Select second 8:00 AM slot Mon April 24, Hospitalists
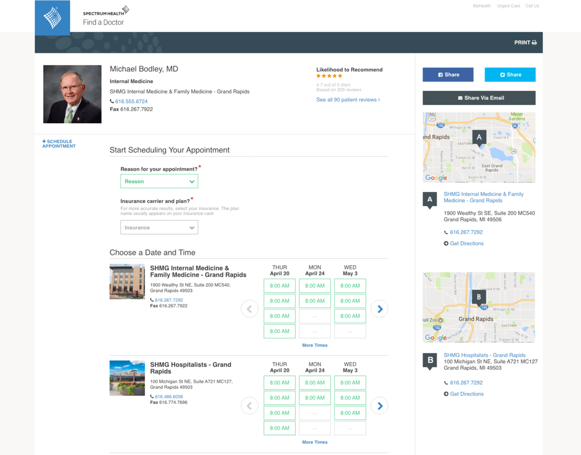Viewport: 581px width, 455px height. tap(315, 398)
